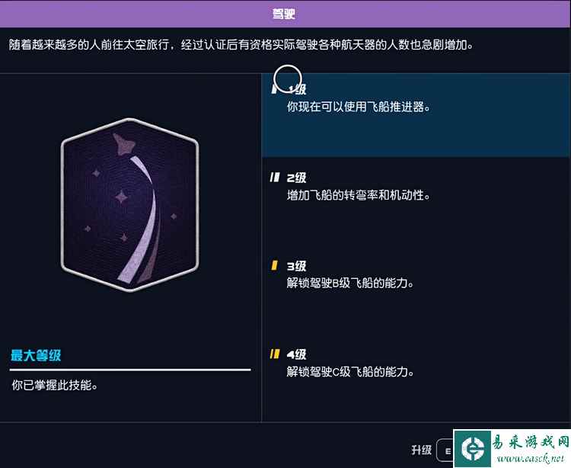Screen dimensions: 571x468
Task: Click the 升级 upgrade button label
Action: (x=421, y=450)
